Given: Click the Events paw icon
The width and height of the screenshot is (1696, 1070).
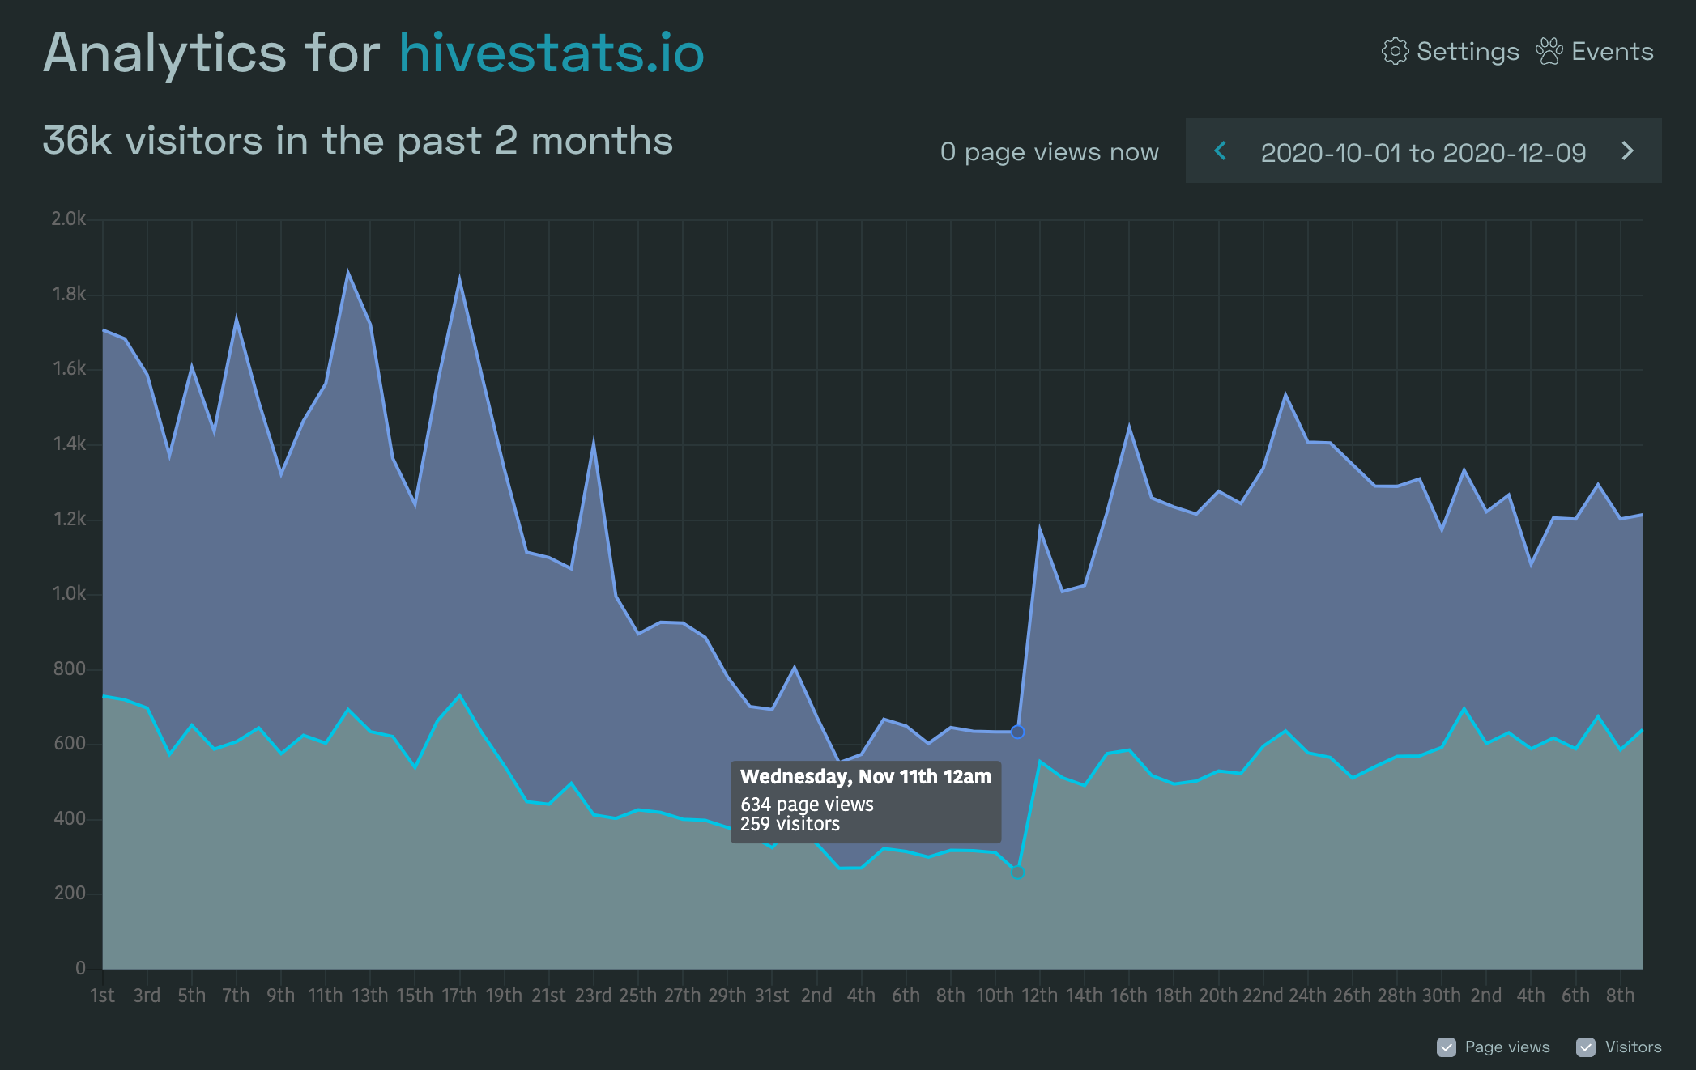Looking at the screenshot, I should (x=1549, y=52).
